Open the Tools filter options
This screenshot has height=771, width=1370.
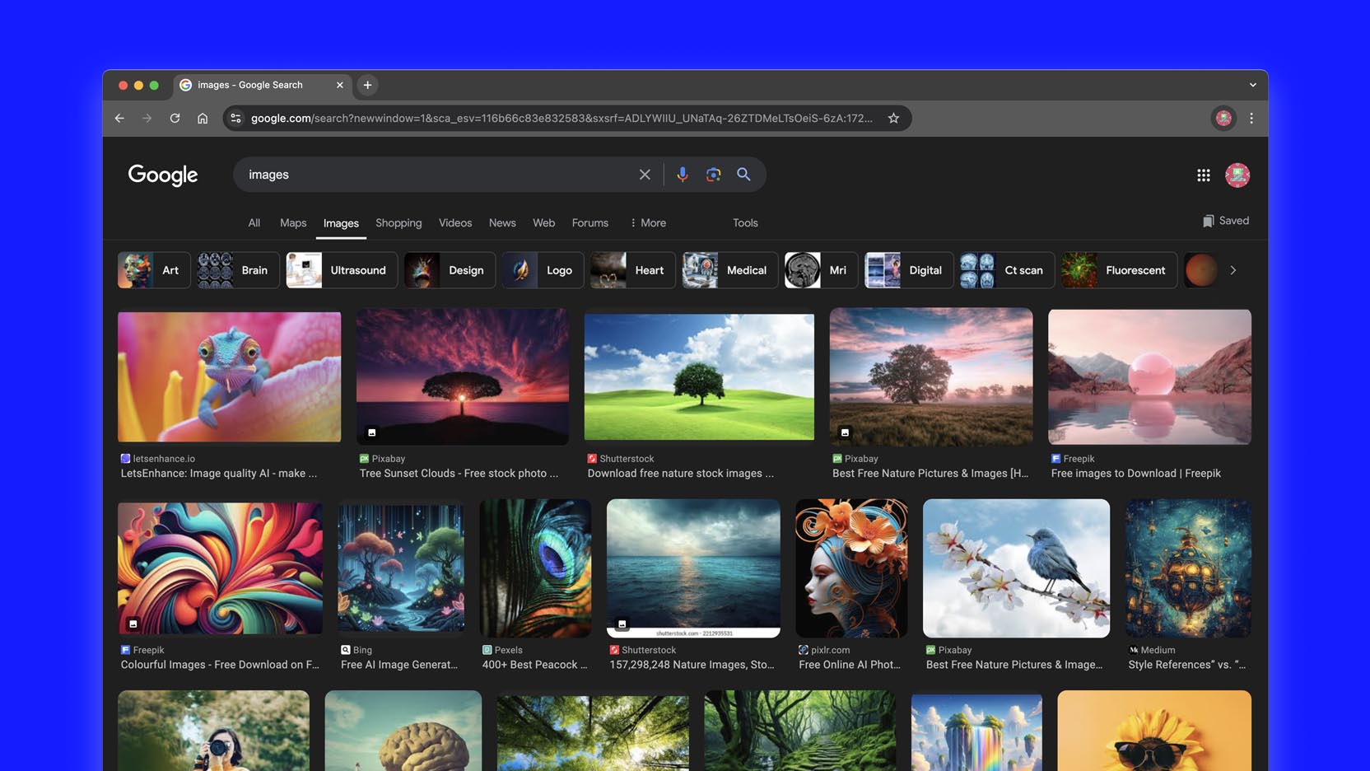click(x=745, y=223)
